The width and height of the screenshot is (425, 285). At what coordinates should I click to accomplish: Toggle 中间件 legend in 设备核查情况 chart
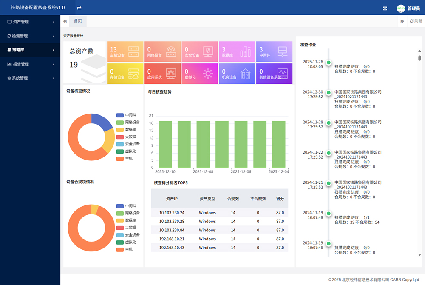tap(126, 115)
